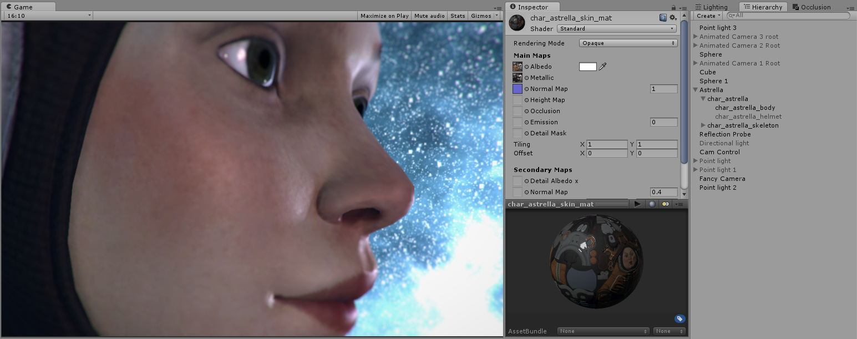Click the empty Emission texture slot

pos(518,122)
